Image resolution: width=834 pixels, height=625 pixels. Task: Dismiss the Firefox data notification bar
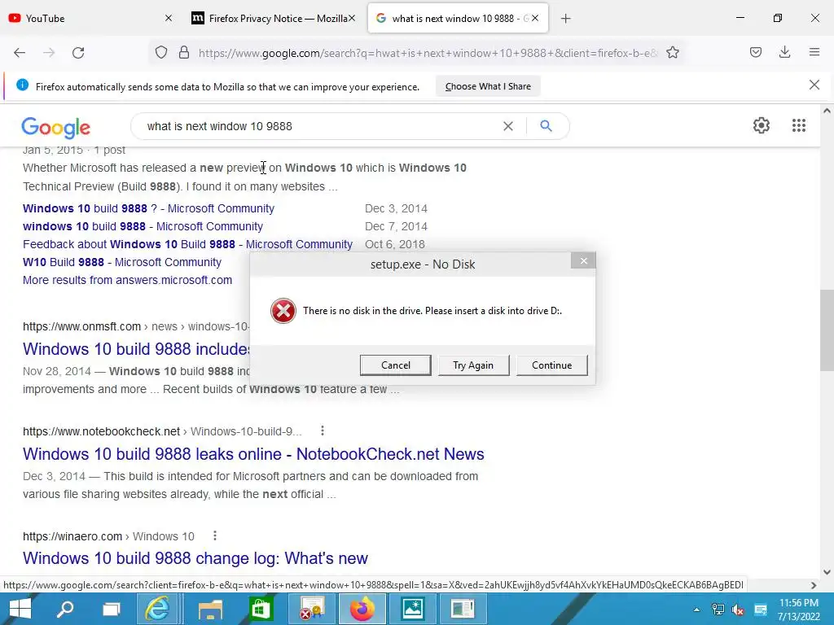814,85
